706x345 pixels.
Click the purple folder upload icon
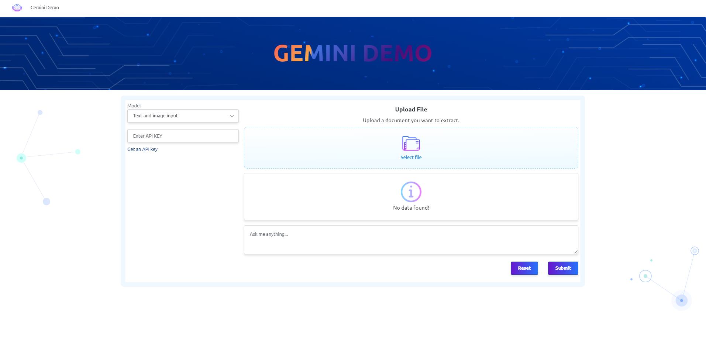click(x=411, y=144)
